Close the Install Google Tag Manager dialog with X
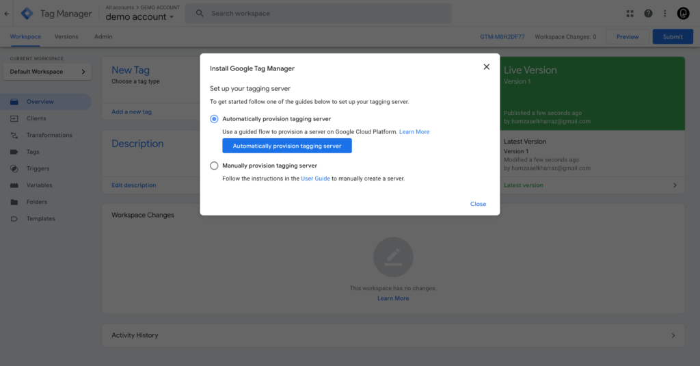Viewport: 700px width, 366px height. point(487,67)
